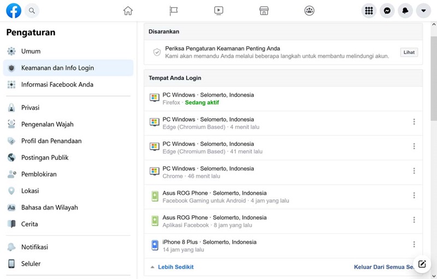
Task: Open the Messenger icon
Action: (387, 11)
